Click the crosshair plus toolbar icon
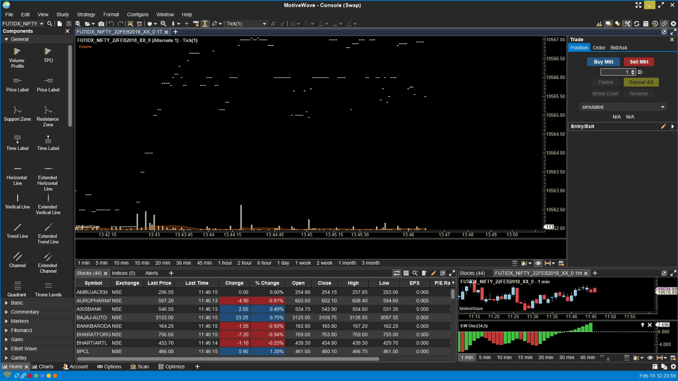678x381 pixels. (187, 24)
